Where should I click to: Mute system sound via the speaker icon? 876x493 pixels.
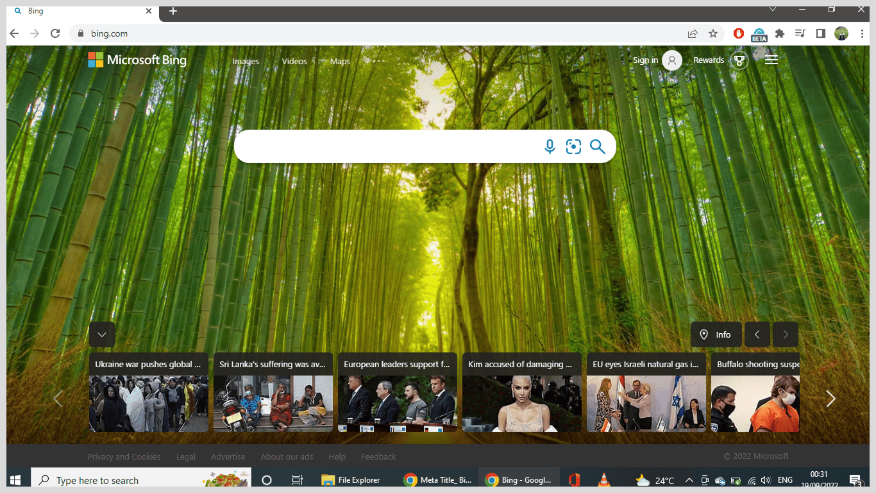(766, 480)
